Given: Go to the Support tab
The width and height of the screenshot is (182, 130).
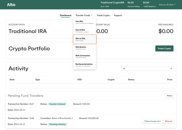Looking at the screenshot, I should pyautogui.click(x=118, y=15).
